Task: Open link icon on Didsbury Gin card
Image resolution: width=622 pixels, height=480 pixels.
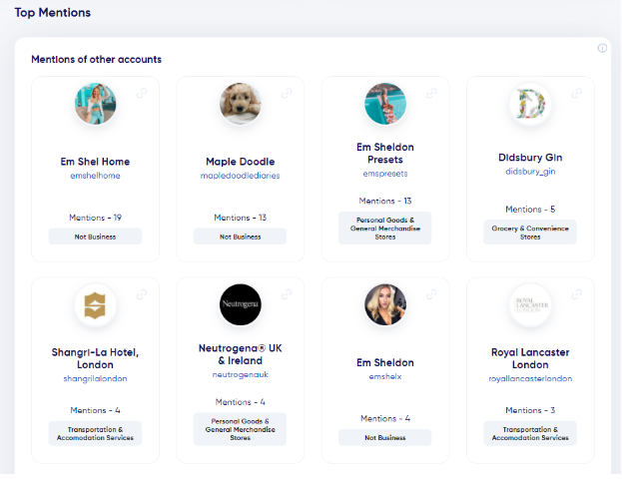Action: pyautogui.click(x=577, y=93)
